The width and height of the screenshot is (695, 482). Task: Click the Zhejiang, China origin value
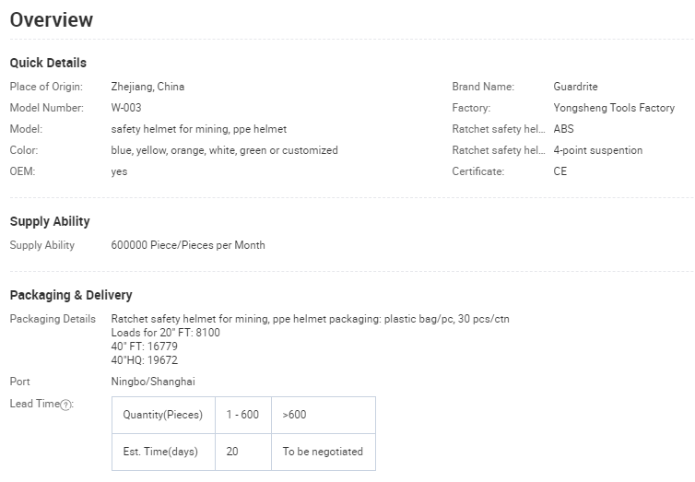(x=147, y=87)
